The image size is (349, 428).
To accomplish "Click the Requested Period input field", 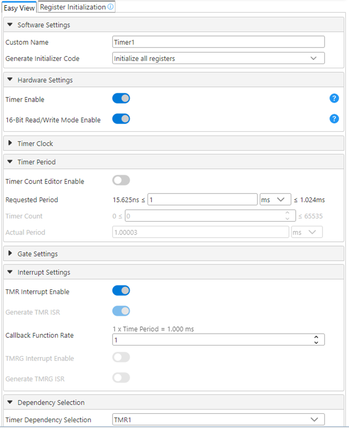I will pyautogui.click(x=203, y=200).
